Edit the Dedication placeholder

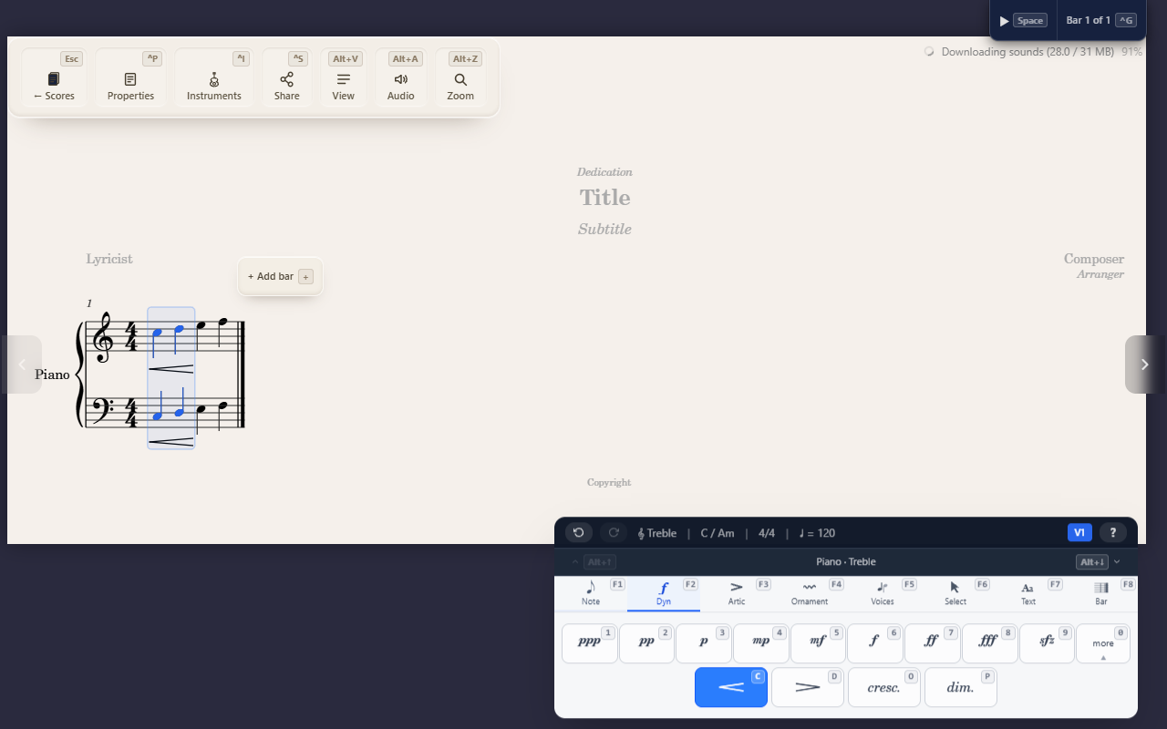[604, 171]
